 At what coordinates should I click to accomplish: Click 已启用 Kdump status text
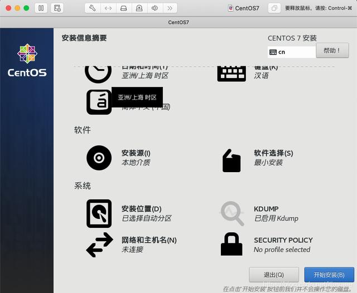point(276,218)
